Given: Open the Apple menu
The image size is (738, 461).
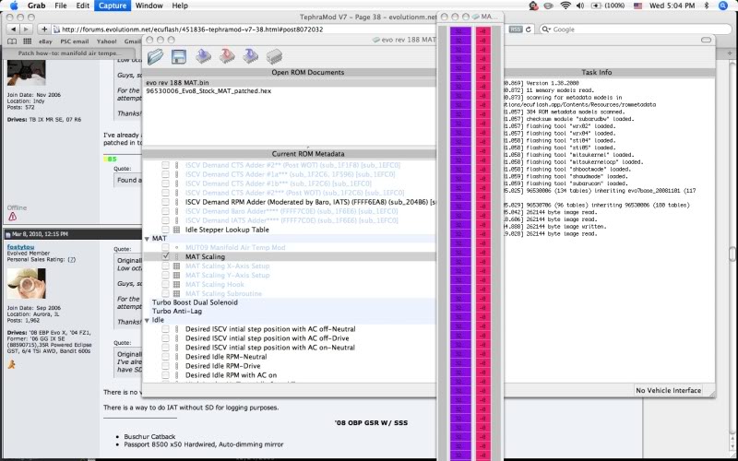Looking at the screenshot, I should tap(14, 6).
